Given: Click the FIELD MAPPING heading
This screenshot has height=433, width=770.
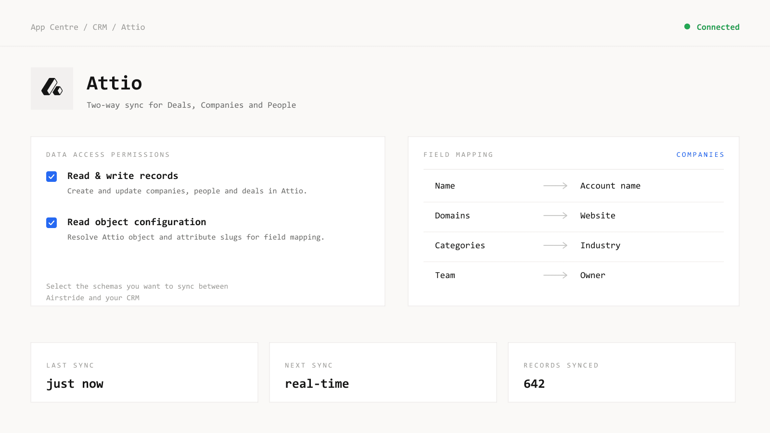Looking at the screenshot, I should click(x=458, y=154).
